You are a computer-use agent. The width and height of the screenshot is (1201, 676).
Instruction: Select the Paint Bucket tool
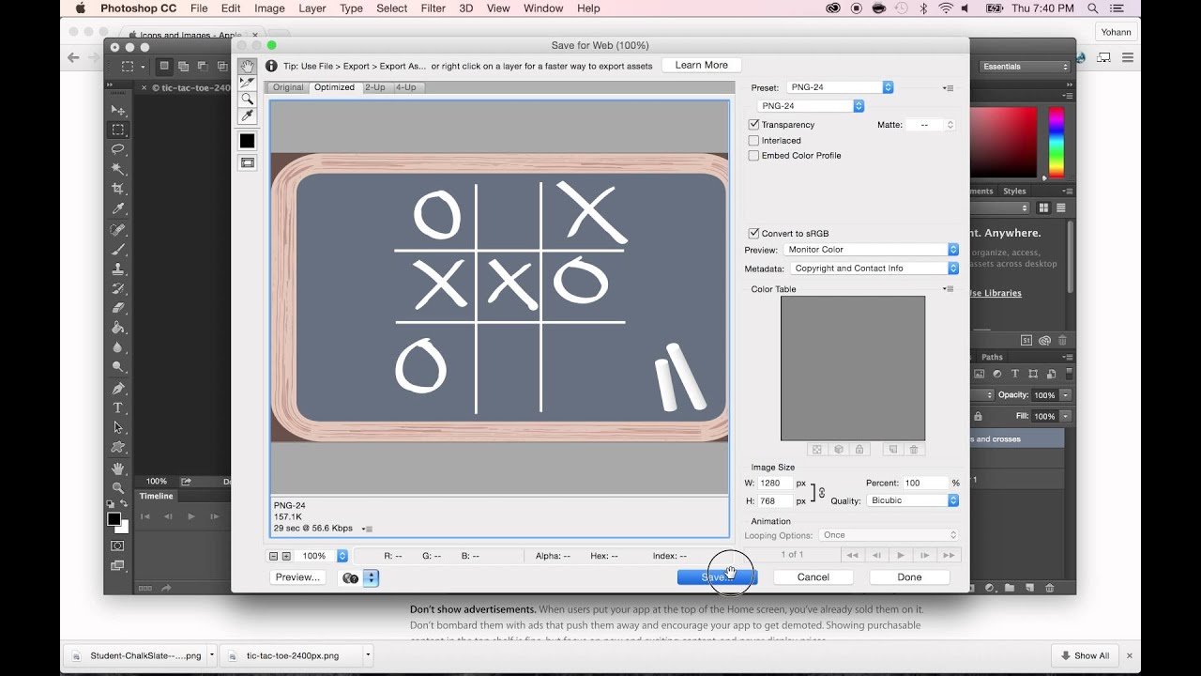tap(118, 328)
